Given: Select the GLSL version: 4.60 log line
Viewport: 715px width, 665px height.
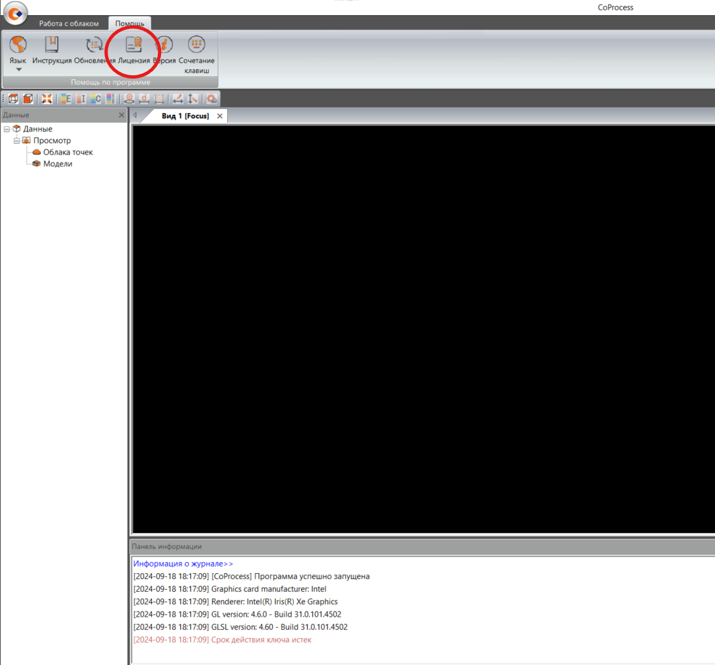Looking at the screenshot, I should point(240,627).
